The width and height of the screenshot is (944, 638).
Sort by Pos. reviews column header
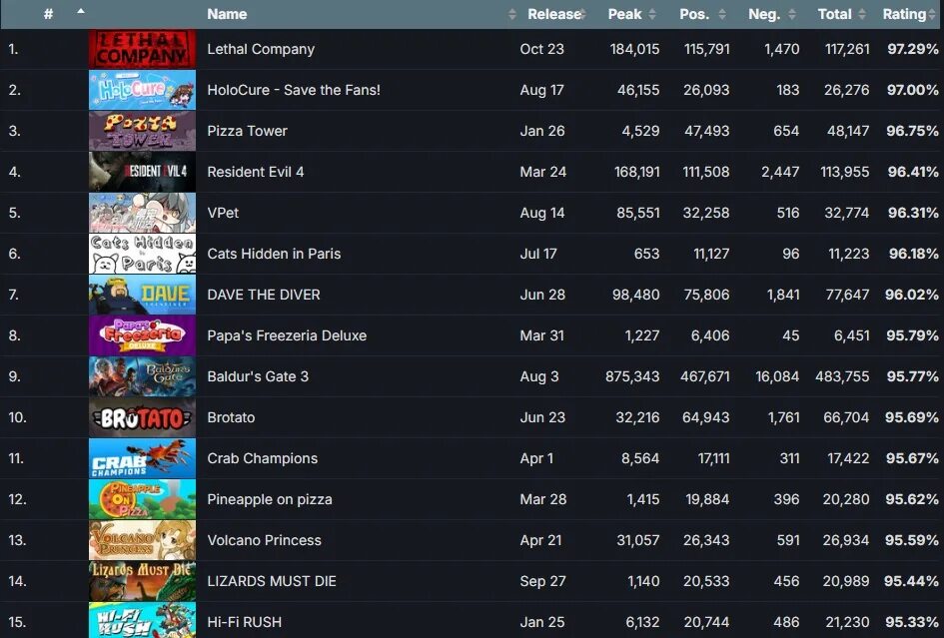(x=694, y=14)
